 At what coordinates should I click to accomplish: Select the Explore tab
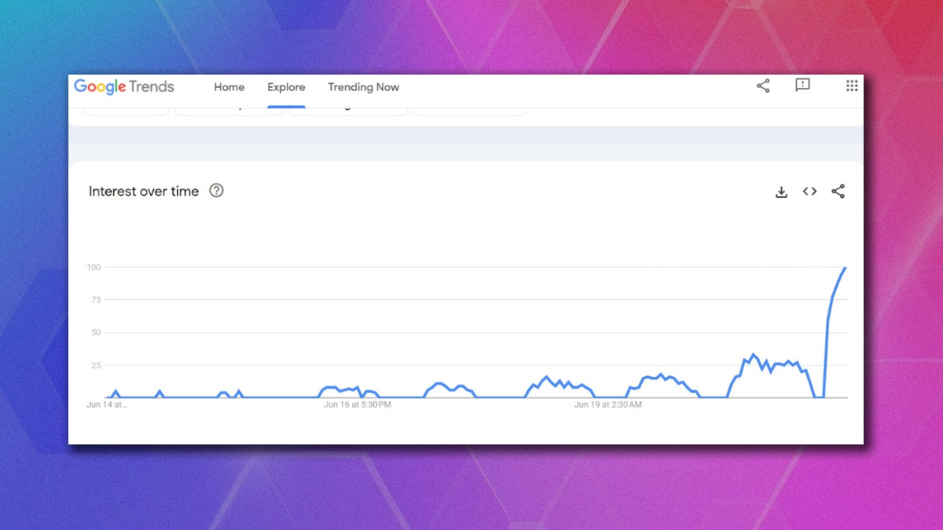(x=285, y=87)
